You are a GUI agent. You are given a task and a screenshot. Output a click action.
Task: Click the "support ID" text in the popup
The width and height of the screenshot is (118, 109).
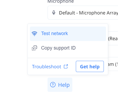[65, 48]
